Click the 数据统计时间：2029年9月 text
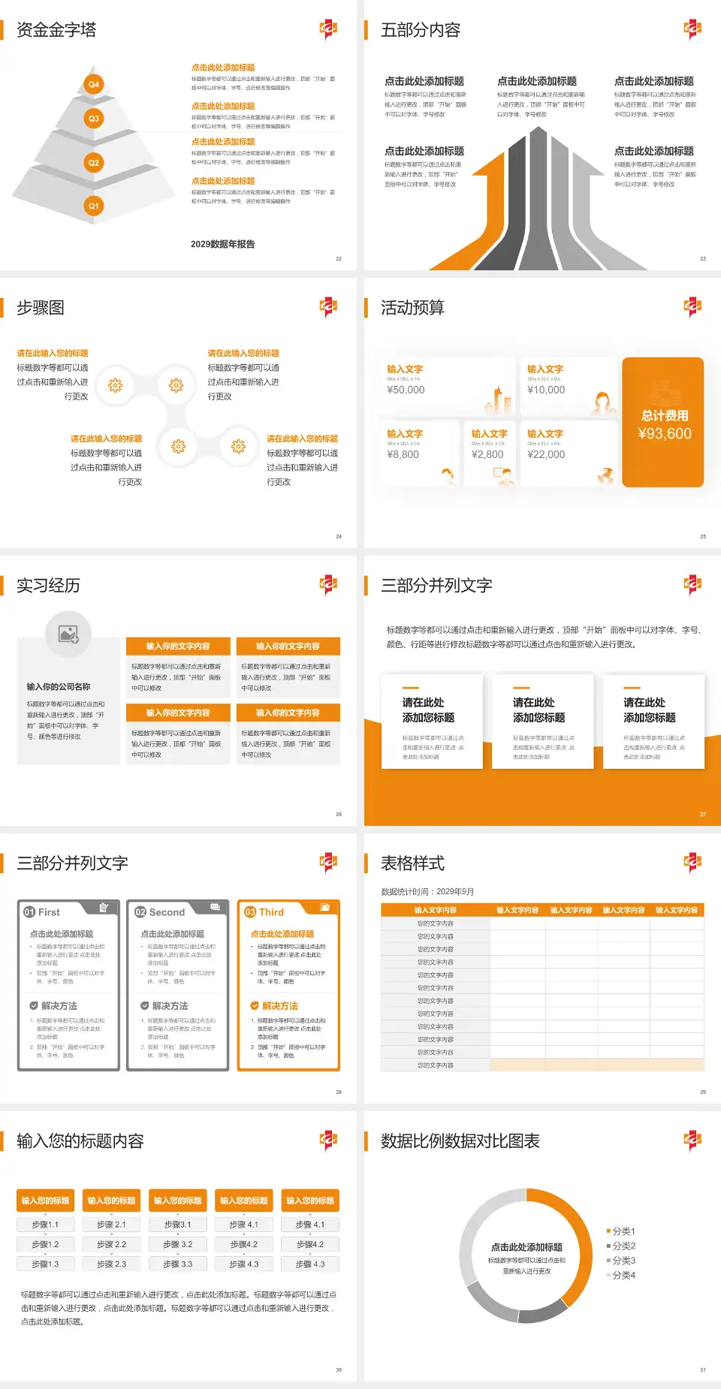The height and width of the screenshot is (1389, 721). tap(427, 891)
